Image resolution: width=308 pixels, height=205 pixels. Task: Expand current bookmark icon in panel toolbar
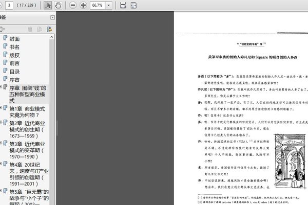pos(49,29)
